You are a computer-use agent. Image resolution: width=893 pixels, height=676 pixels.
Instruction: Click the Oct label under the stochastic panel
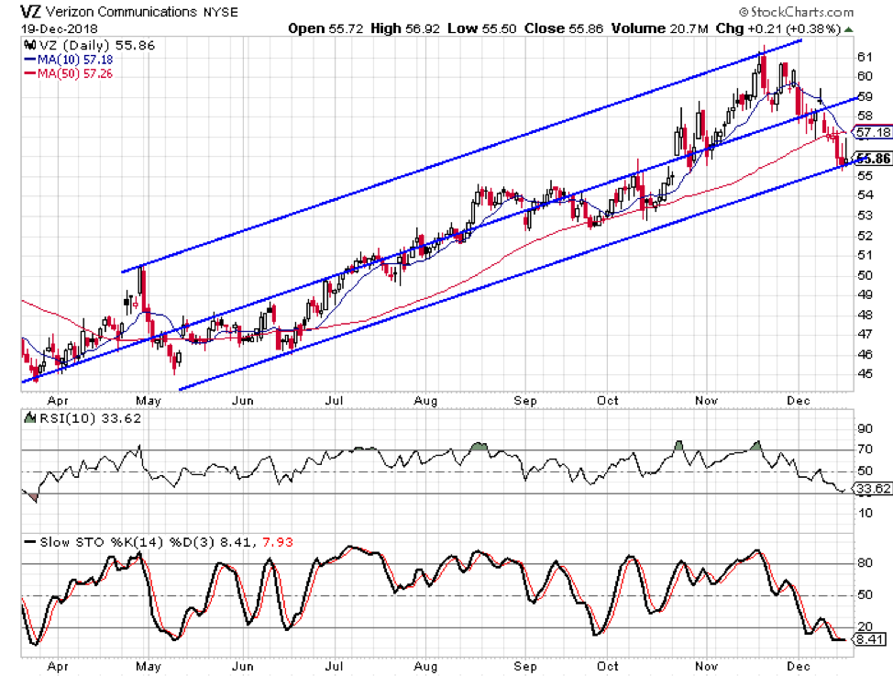[608, 666]
